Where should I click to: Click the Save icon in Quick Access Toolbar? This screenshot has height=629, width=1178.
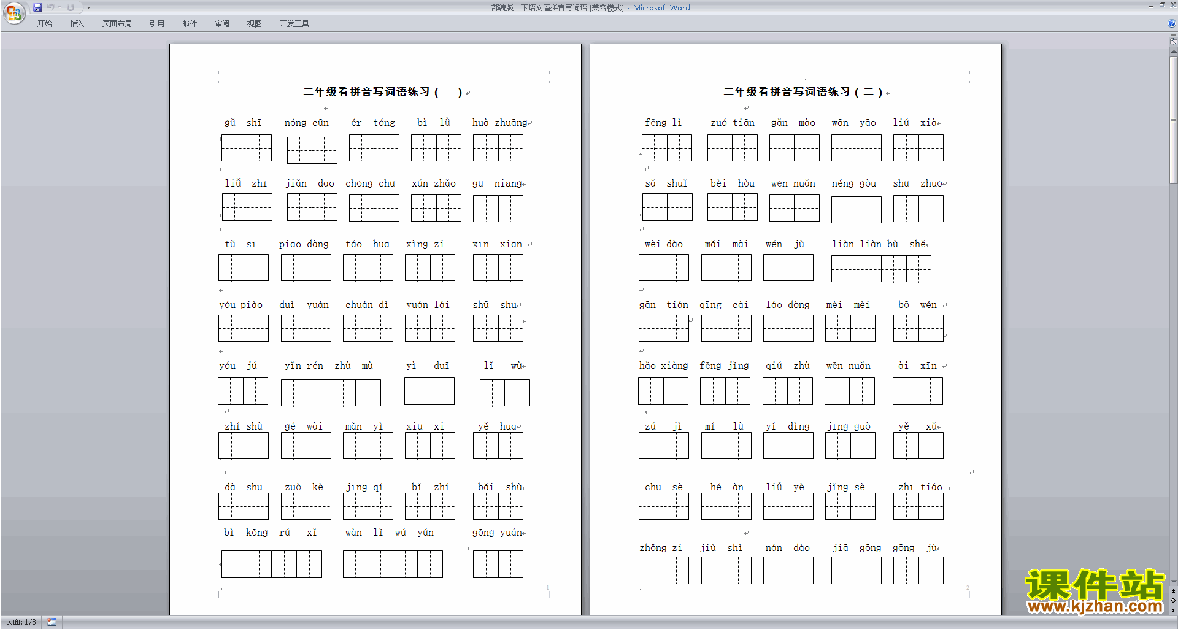coord(37,7)
